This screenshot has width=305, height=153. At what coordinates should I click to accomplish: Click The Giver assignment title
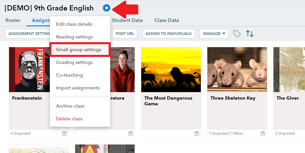point(288,98)
